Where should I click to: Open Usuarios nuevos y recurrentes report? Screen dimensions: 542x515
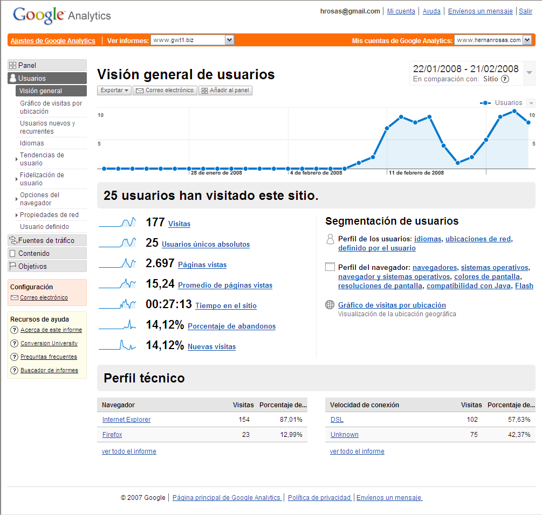point(47,127)
